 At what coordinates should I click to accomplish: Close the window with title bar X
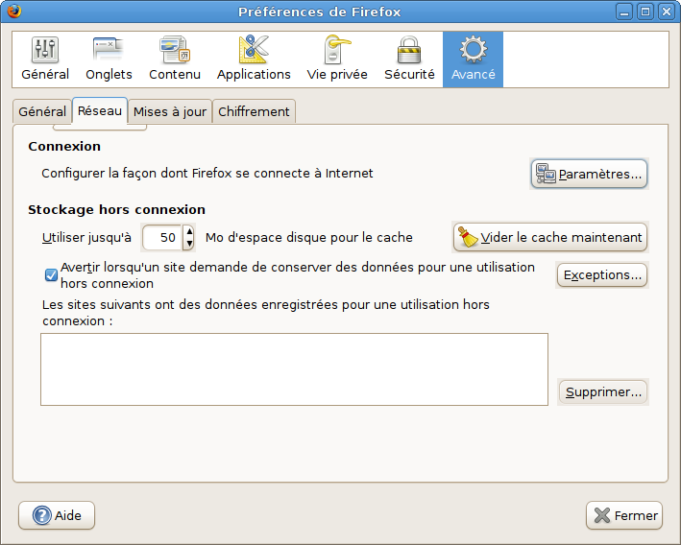667,12
